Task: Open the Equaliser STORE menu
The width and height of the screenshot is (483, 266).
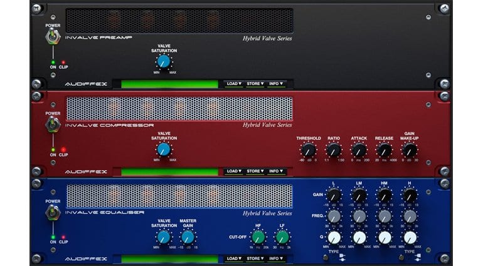Action: click(x=255, y=258)
